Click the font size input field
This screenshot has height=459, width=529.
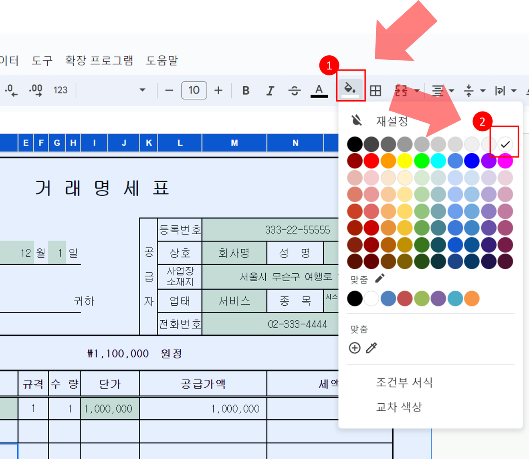tap(194, 90)
